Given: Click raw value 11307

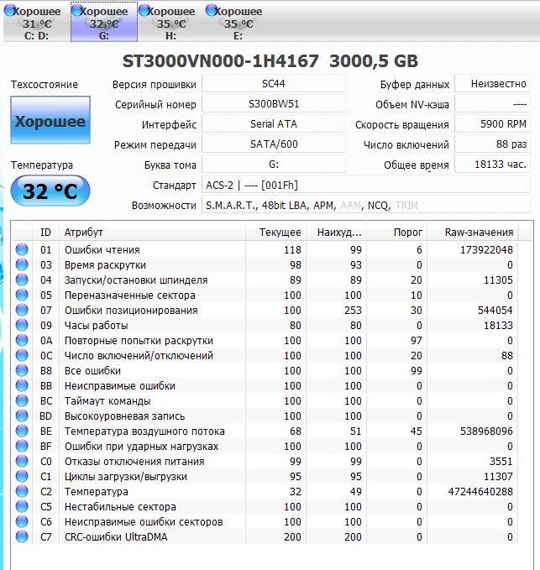Looking at the screenshot, I should [x=498, y=477].
